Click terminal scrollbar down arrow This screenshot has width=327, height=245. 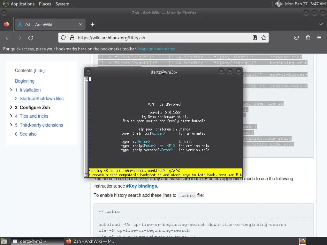(x=86, y=175)
